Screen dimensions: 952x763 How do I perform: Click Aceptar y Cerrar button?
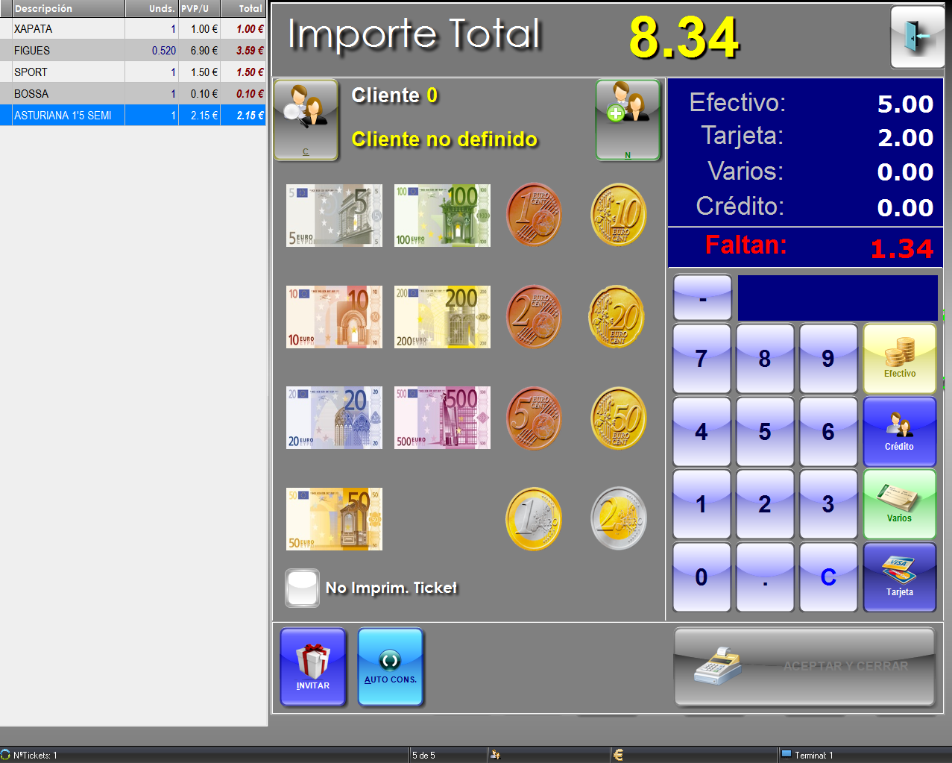[804, 666]
